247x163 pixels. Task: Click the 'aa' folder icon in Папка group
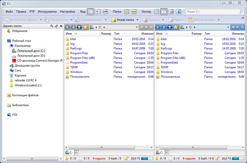[x=134, y=12]
